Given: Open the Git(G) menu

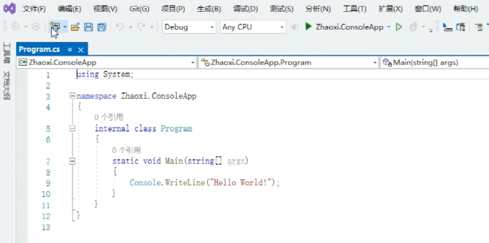Looking at the screenshot, I should coord(140,9).
